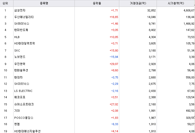The width and height of the screenshot is (195, 133).
Task: Select stock 현대차
Action: point(18,77)
